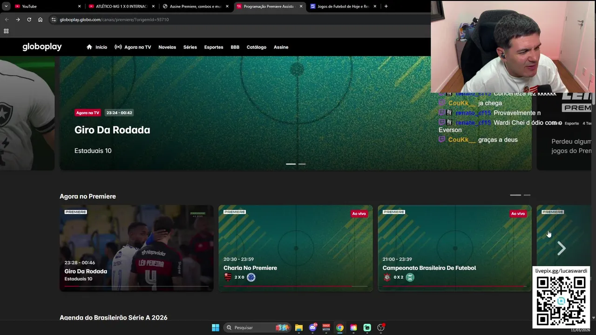
Task: Open the Catálogo menu
Action: coord(257,47)
